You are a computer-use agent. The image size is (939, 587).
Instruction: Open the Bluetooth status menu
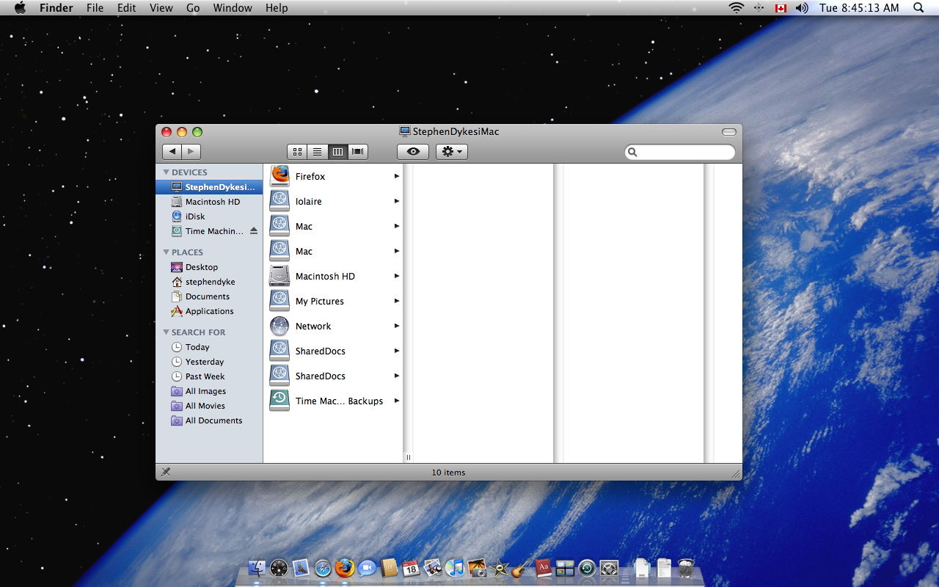click(x=759, y=8)
